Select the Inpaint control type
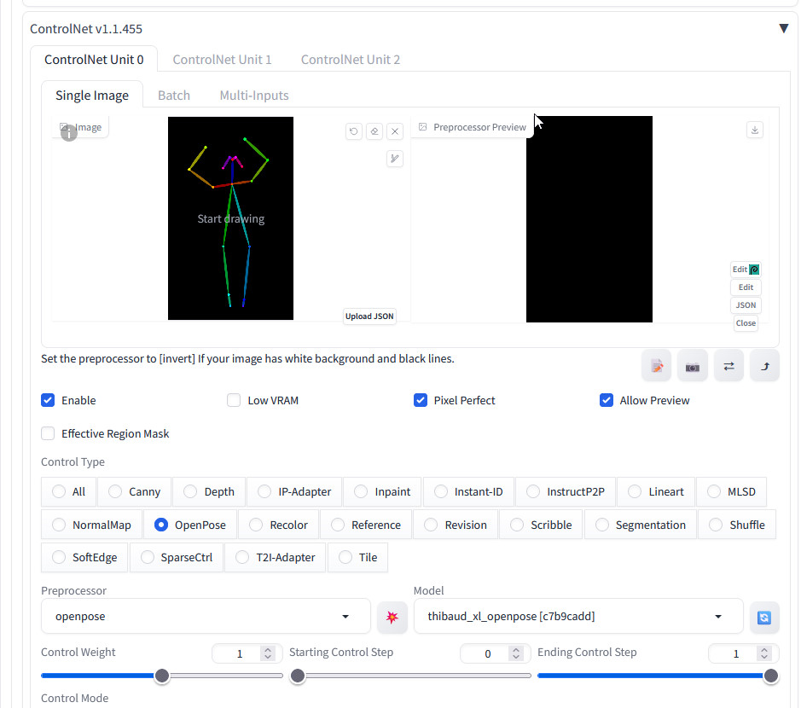Image resolution: width=801 pixels, height=708 pixels. (x=382, y=491)
